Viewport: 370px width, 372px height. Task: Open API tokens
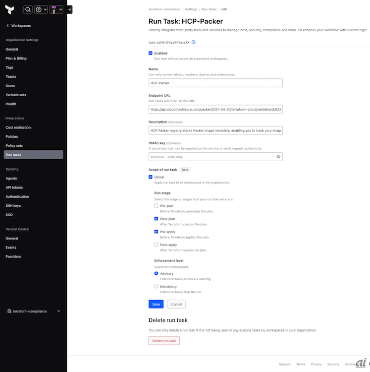[14, 187]
